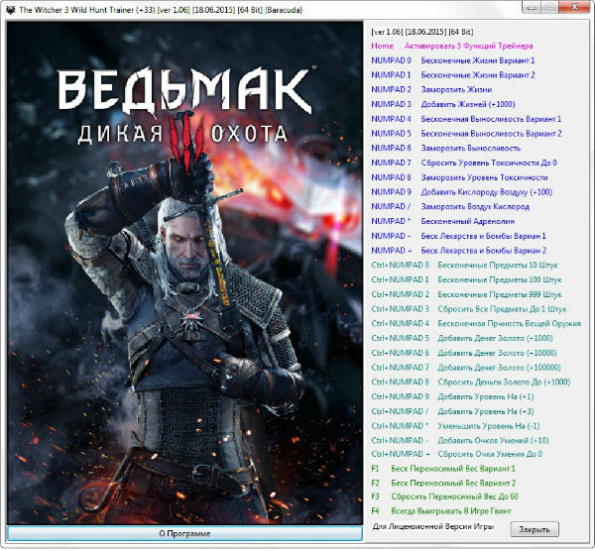Click 'Бесконечные Жизни Вариант 1' entry
This screenshot has height=549, width=595.
[x=477, y=60]
